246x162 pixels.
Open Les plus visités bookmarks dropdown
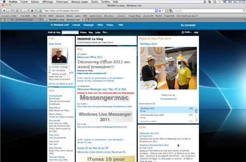point(10,16)
